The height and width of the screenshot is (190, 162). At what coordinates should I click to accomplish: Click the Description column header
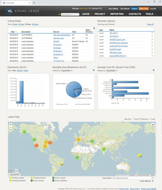point(26,32)
